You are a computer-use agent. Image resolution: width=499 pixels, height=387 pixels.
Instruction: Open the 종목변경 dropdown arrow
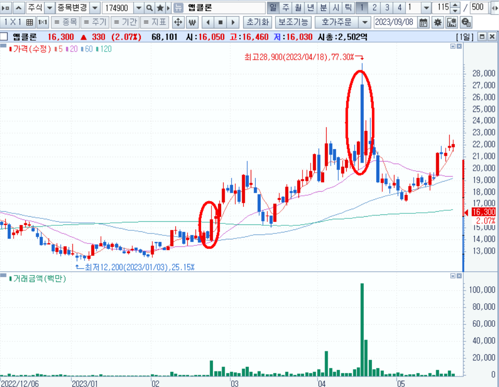tap(95, 8)
